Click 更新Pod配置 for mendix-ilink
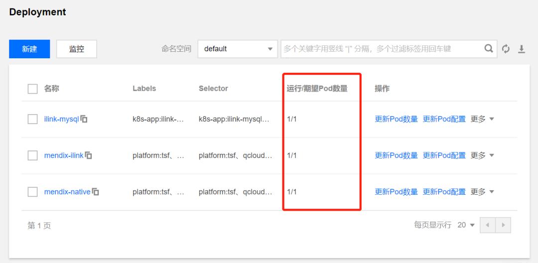 coord(444,155)
